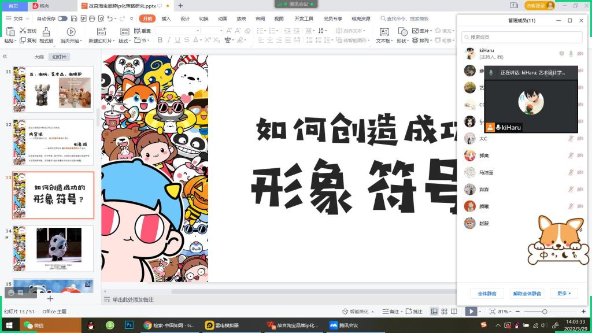Click the 访客登录 guest login button
Image resolution: width=592 pixels, height=333 pixels.
pos(539,6)
